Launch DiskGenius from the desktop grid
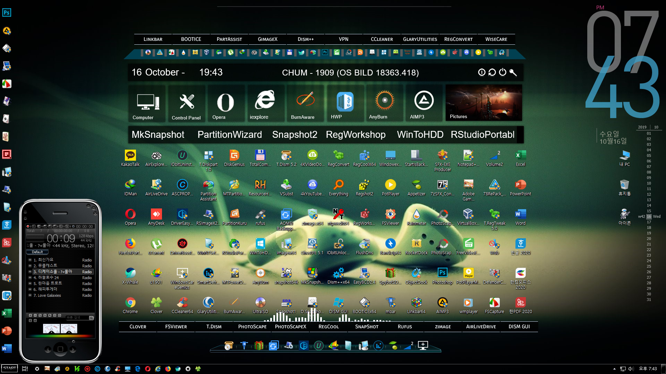666x374 pixels. pyautogui.click(x=234, y=158)
